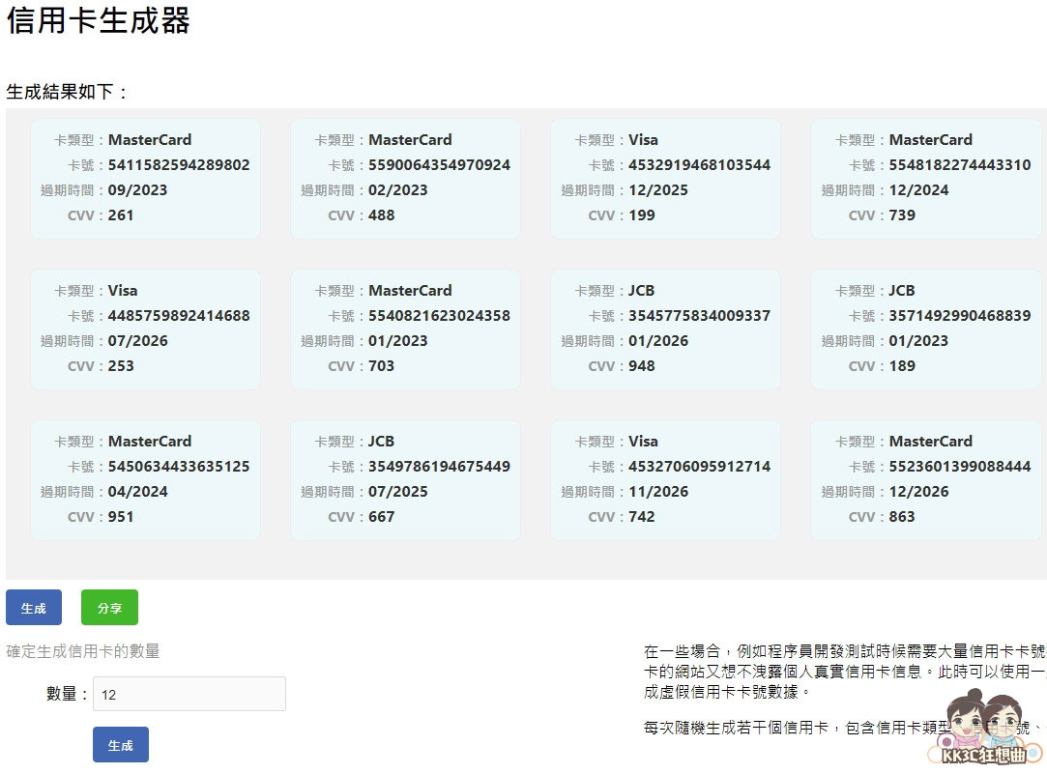Click expiry date 01/2026
Image resolution: width=1047 pixels, height=774 pixels.
pyautogui.click(x=658, y=341)
